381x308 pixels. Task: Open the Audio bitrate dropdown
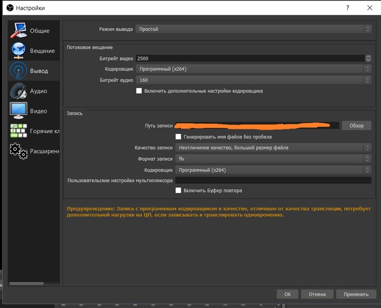pyautogui.click(x=254, y=80)
